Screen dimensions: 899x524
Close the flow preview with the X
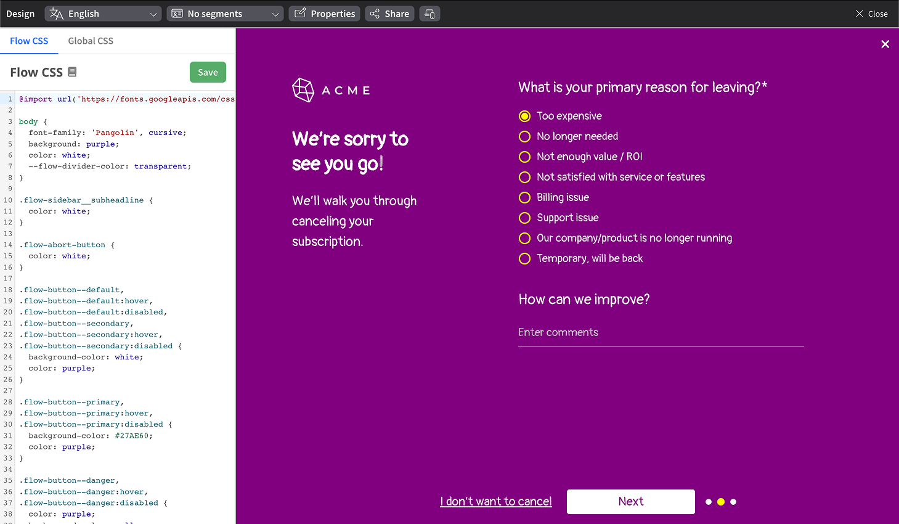coord(885,44)
